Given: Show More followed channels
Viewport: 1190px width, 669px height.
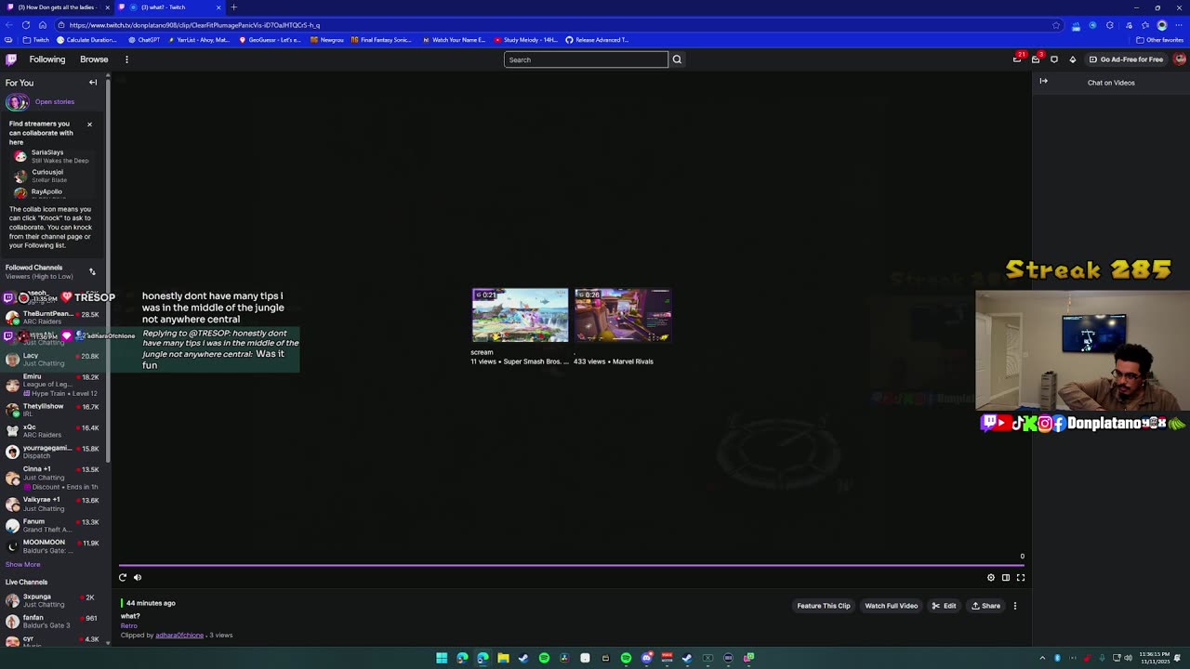Looking at the screenshot, I should click(23, 565).
